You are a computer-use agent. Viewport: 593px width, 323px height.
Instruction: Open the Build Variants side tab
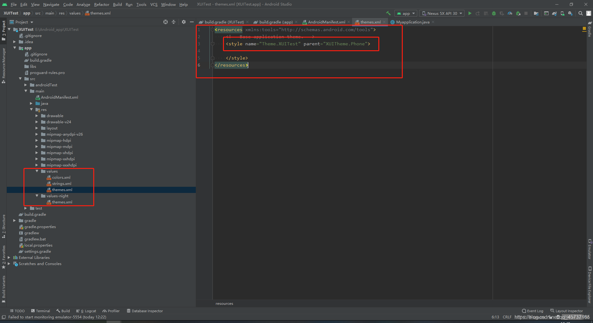click(3, 289)
